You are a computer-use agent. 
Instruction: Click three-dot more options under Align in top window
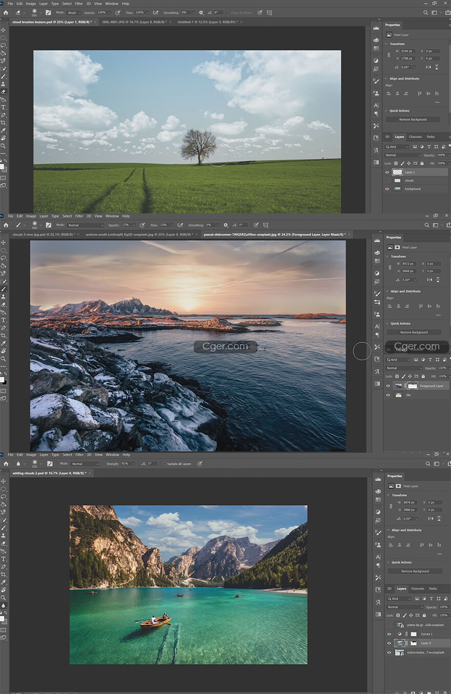coord(438,102)
